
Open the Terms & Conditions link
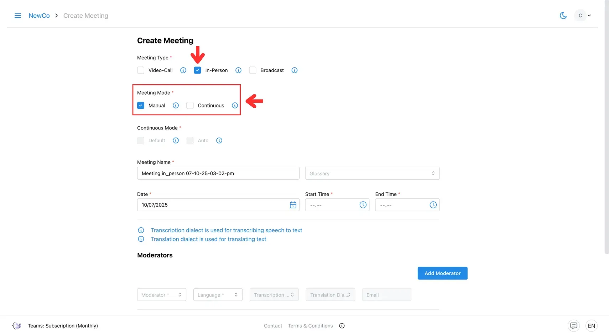click(310, 326)
